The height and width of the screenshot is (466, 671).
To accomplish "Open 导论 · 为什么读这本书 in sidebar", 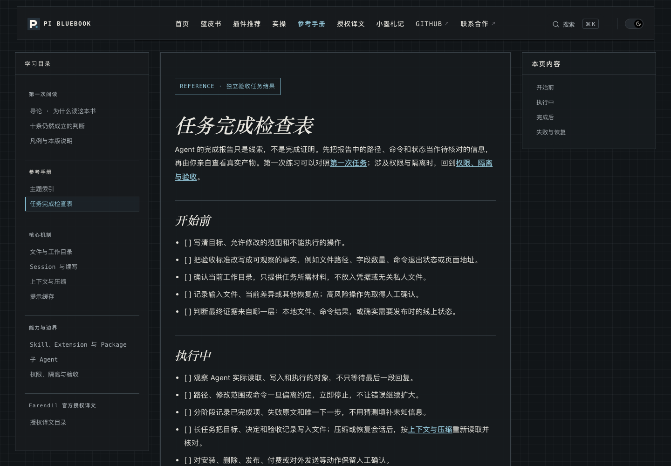I will coord(63,111).
